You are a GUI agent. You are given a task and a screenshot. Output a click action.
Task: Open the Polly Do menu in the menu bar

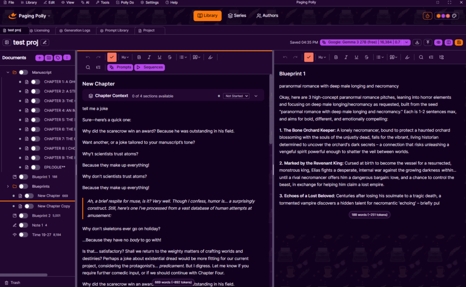coord(126,3)
